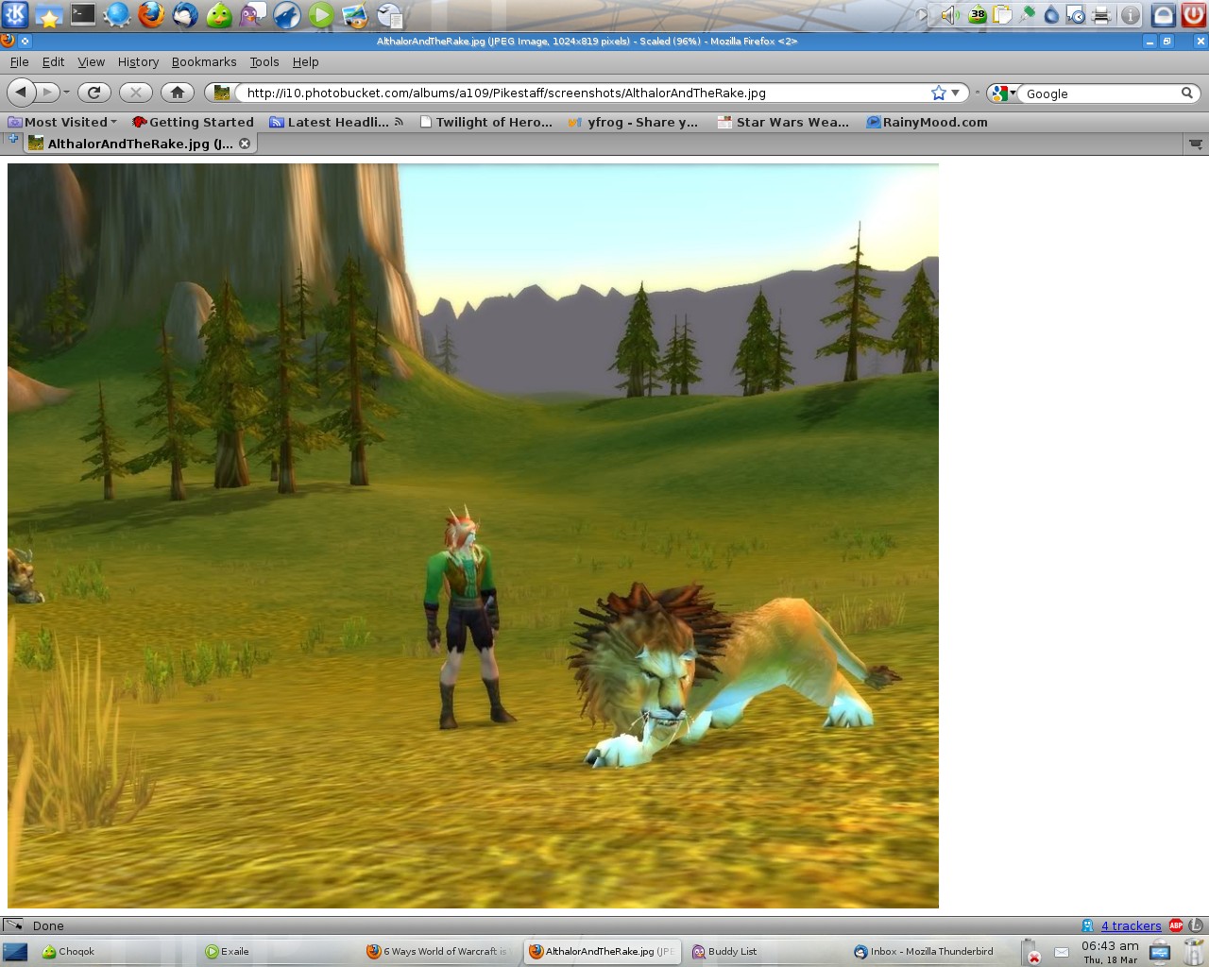Open the View menu
This screenshot has width=1209, height=967.
tap(91, 61)
